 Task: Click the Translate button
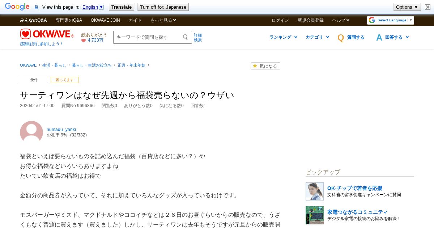pos(121,7)
